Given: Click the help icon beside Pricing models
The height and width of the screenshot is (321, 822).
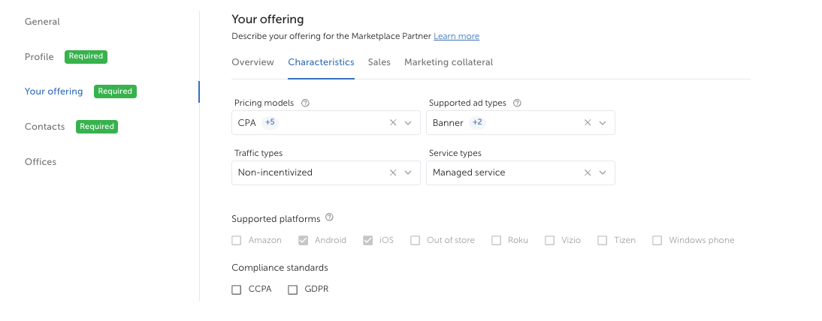Looking at the screenshot, I should (x=305, y=103).
